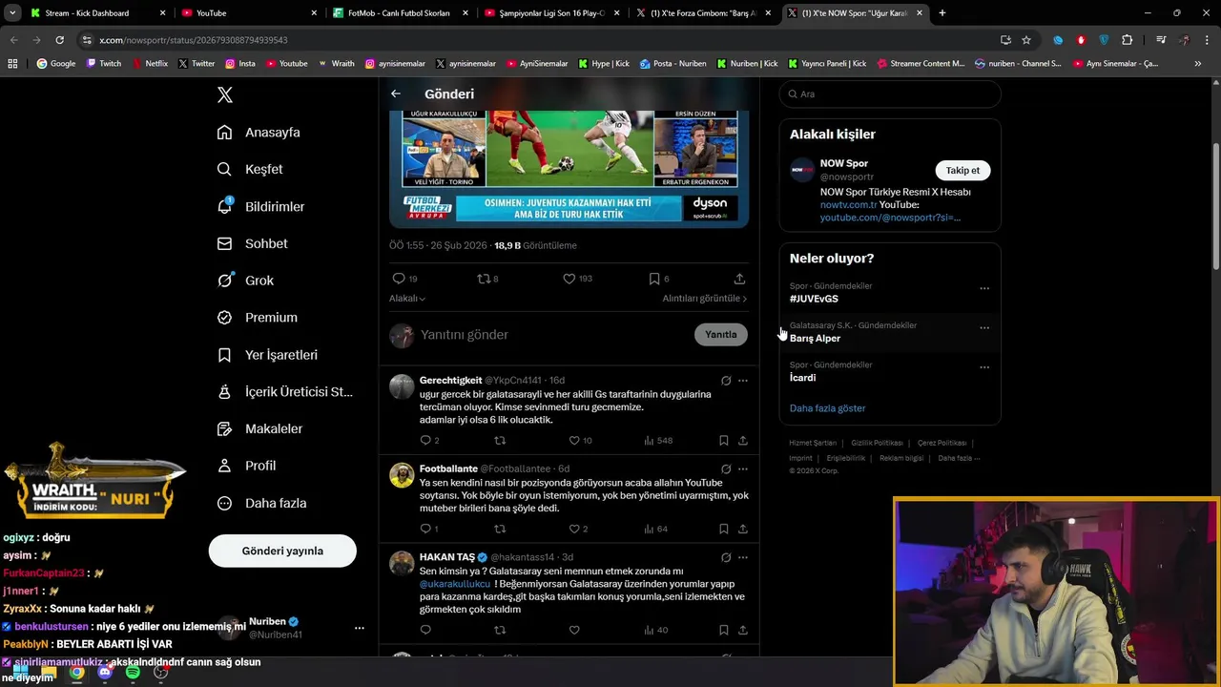Image resolution: width=1221 pixels, height=687 pixels.
Task: Like the main post with 193 likes
Action: coord(569,279)
